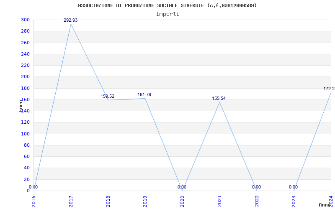Select the 2018 x-axis year label
The width and height of the screenshot is (335, 209).
click(x=108, y=201)
